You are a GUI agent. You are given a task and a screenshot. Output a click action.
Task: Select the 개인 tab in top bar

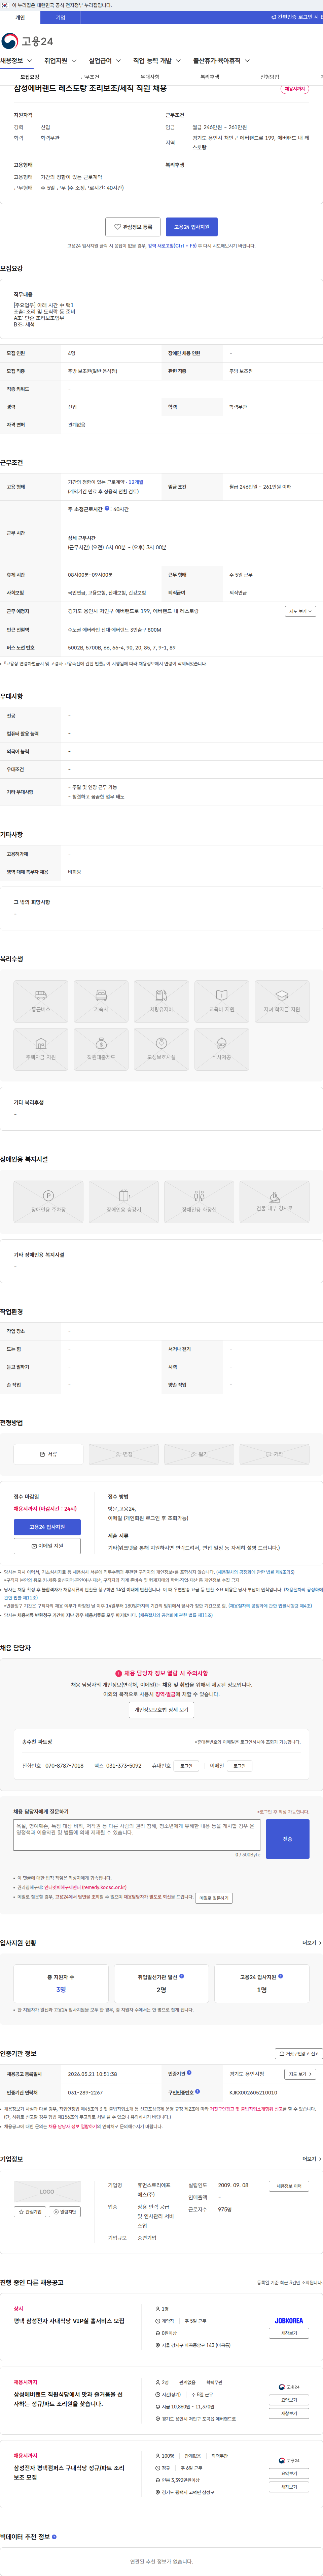(20, 17)
